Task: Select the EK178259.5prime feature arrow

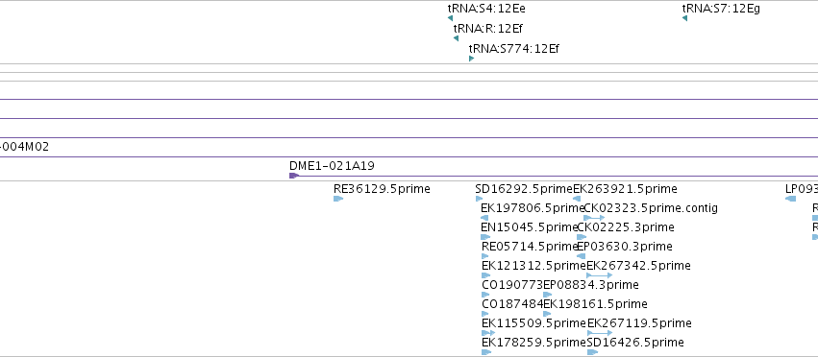Action: click(x=486, y=352)
